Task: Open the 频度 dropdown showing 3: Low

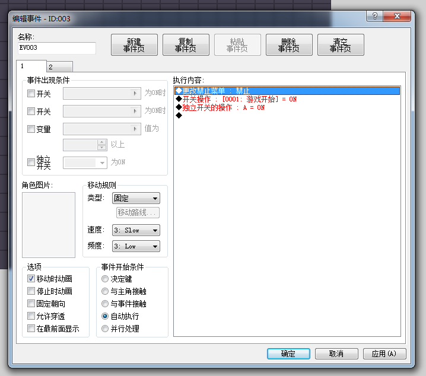Action: point(136,246)
